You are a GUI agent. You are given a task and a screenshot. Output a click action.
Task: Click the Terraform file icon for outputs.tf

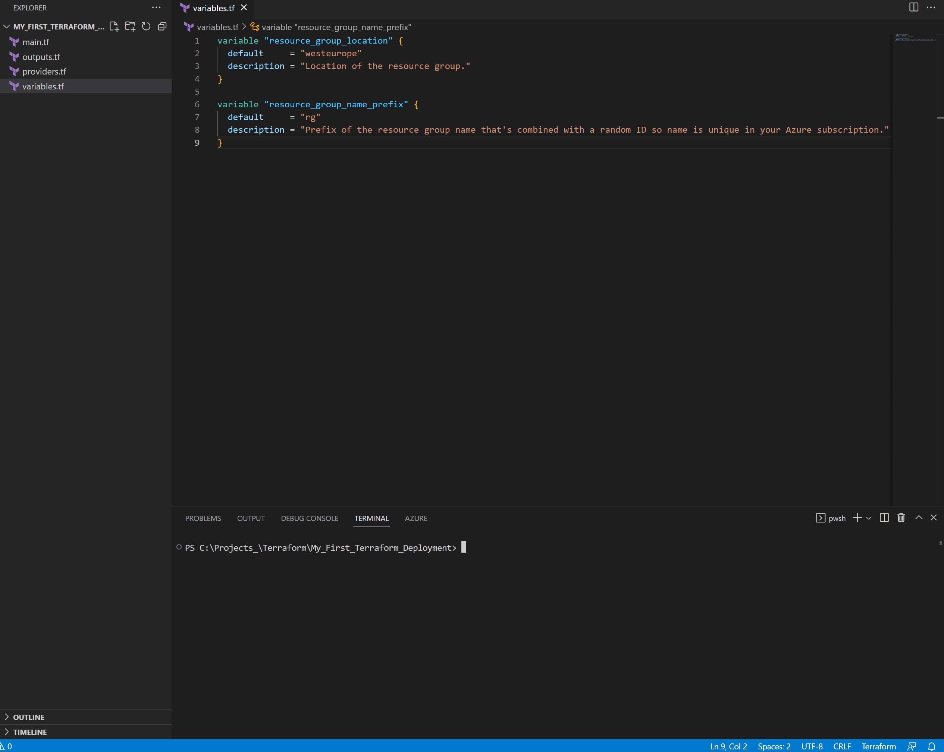(15, 56)
